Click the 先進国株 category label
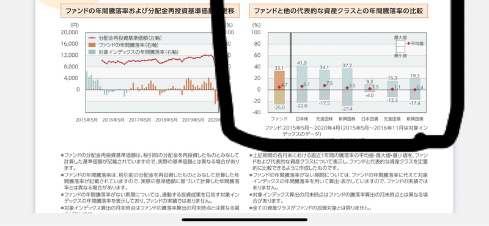 coord(325,118)
